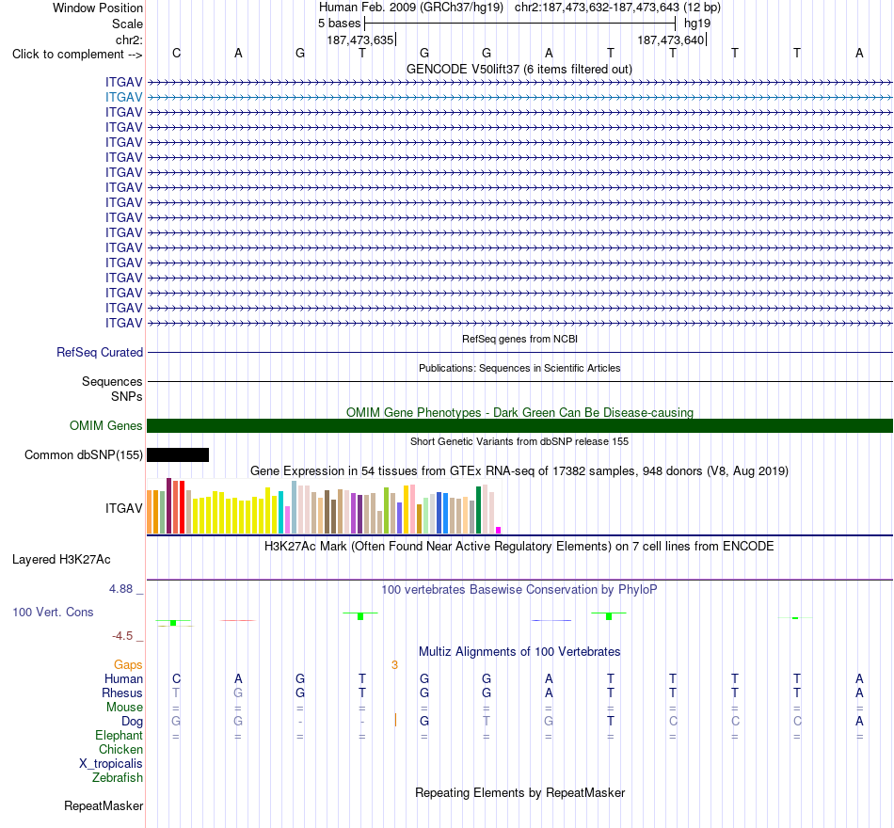Image resolution: width=894 pixels, height=828 pixels.
Task: Select the Human alignment row label
Action: point(123,679)
